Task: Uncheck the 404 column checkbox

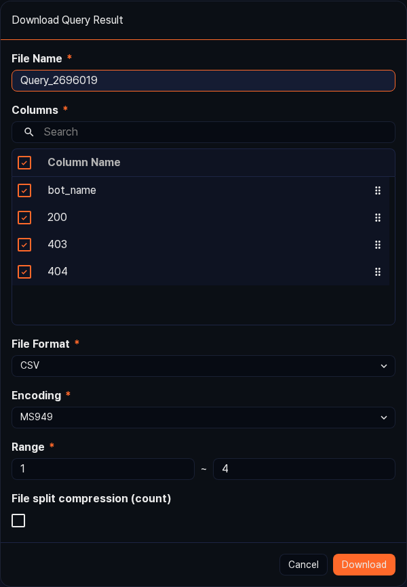Action: coord(24,272)
